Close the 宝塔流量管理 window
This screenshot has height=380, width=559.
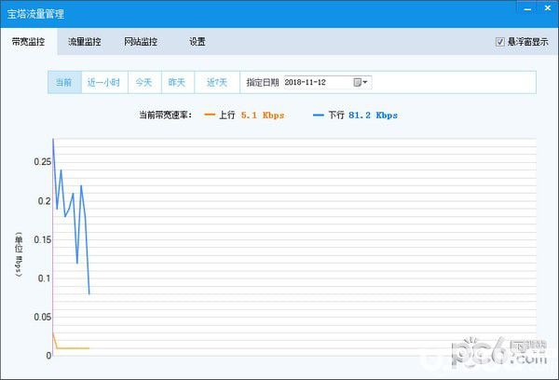548,8
